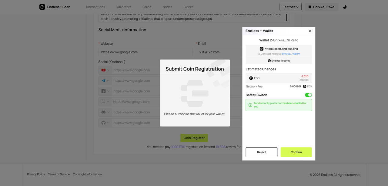The height and width of the screenshot is (186, 388).
Task: Click the YouTube social icon
Action: click(x=103, y=70)
